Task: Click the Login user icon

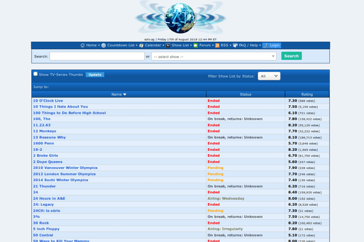Action: [x=266, y=45]
